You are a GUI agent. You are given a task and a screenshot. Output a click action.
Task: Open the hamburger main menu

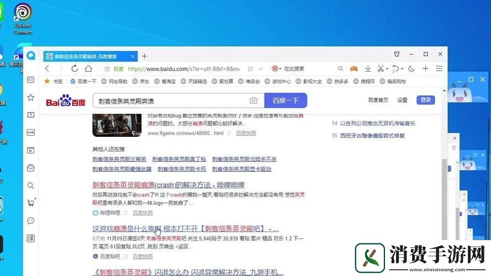pos(439,68)
